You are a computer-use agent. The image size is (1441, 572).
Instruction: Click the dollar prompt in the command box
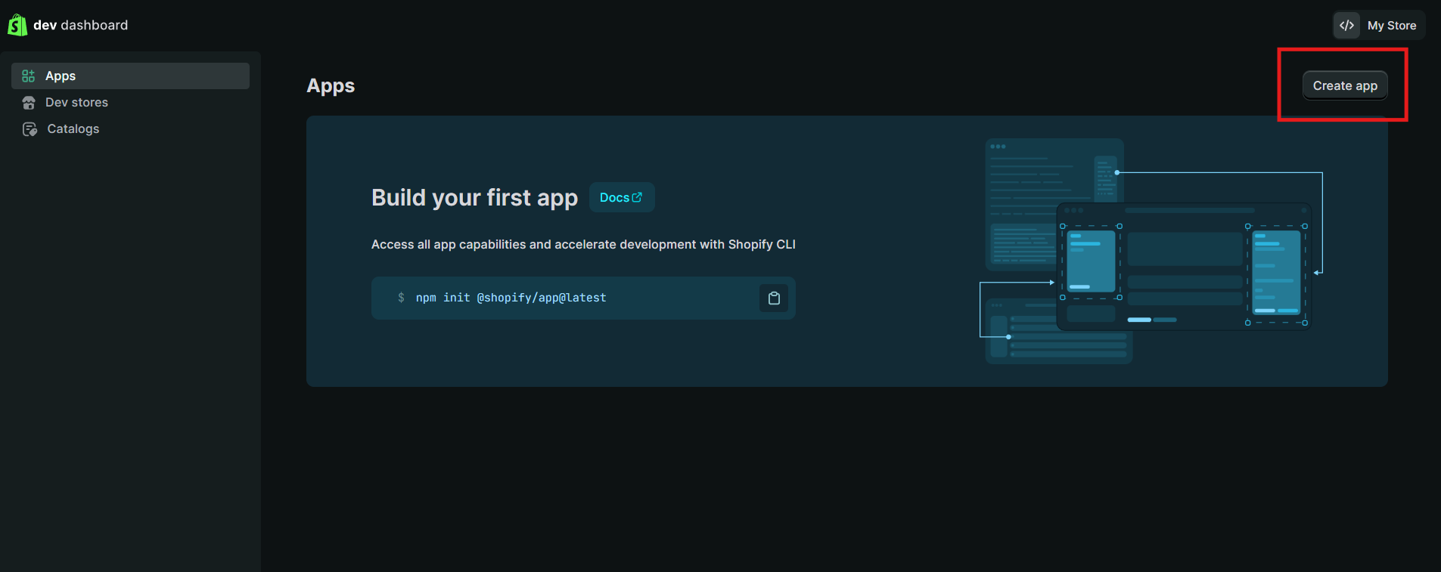401,298
